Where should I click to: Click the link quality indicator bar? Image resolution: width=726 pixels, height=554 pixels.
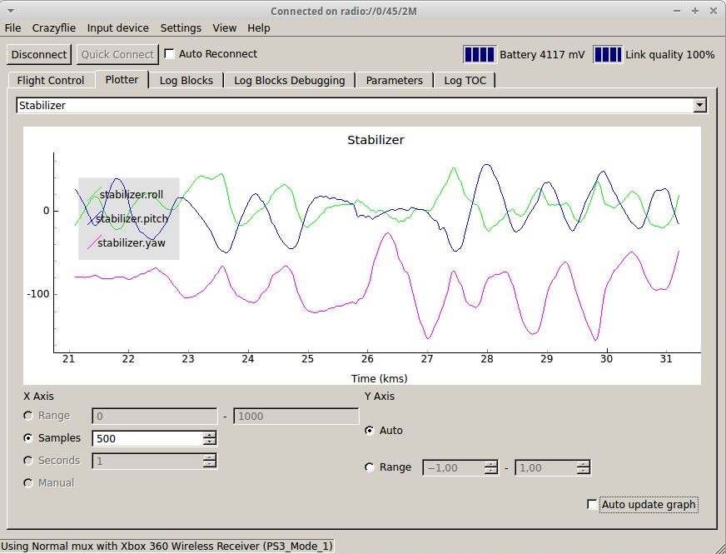click(608, 55)
